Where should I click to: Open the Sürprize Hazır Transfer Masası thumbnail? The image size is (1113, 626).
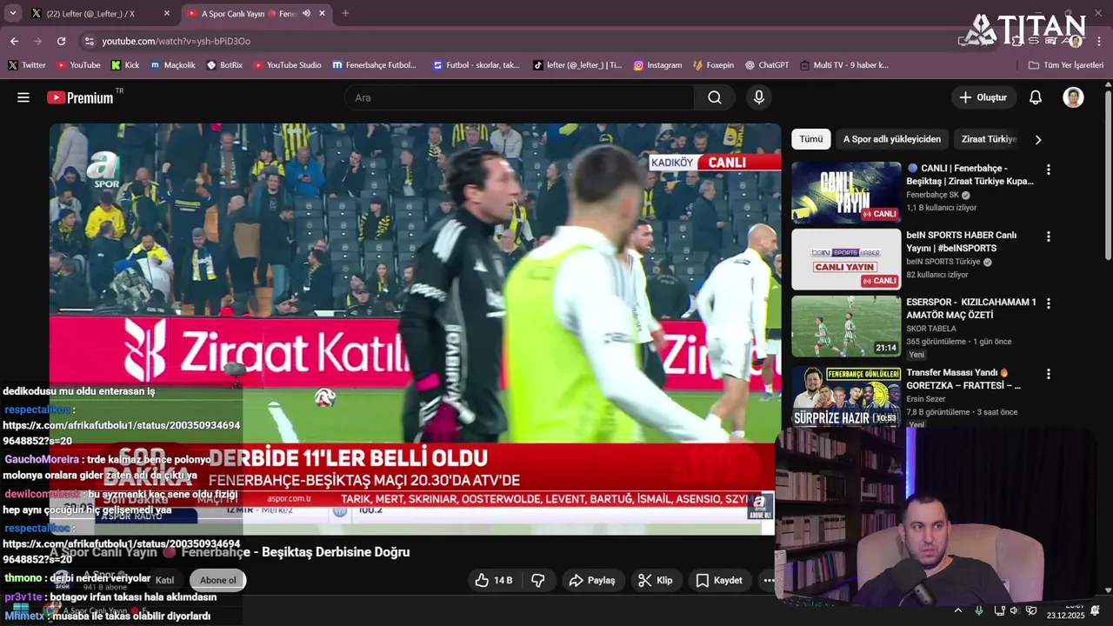tap(846, 396)
